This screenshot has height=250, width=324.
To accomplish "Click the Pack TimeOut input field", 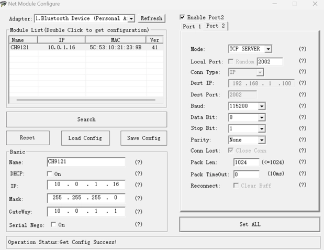I will coord(247,174).
